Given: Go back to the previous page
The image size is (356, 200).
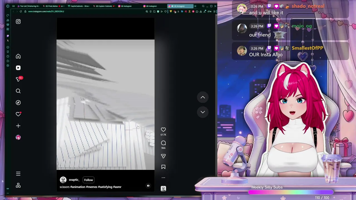Looking at the screenshot, I should click(13, 11).
